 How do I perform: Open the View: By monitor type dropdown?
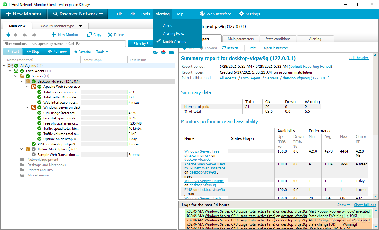[x=61, y=26]
